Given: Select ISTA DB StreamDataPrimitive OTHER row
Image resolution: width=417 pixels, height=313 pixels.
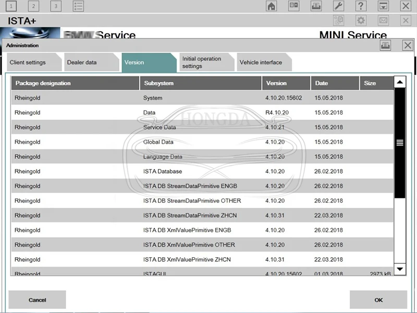Looking at the screenshot, I should click(x=202, y=201).
